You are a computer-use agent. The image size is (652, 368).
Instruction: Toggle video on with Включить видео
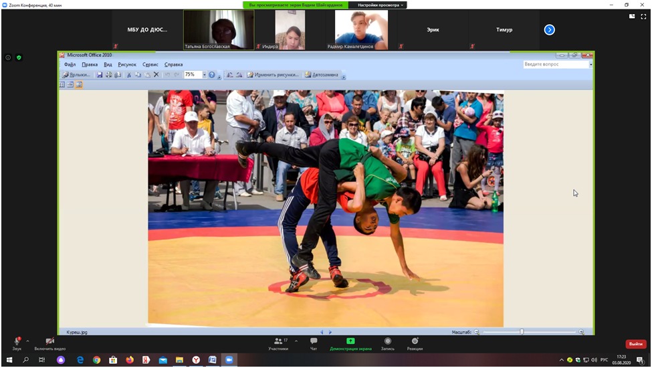(50, 343)
